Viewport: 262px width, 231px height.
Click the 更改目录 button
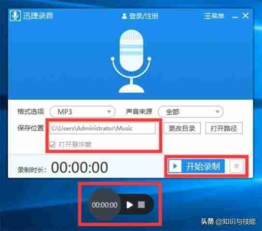click(x=182, y=128)
